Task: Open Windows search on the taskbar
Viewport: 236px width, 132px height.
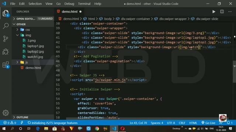Action: pyautogui.click(x=12, y=128)
